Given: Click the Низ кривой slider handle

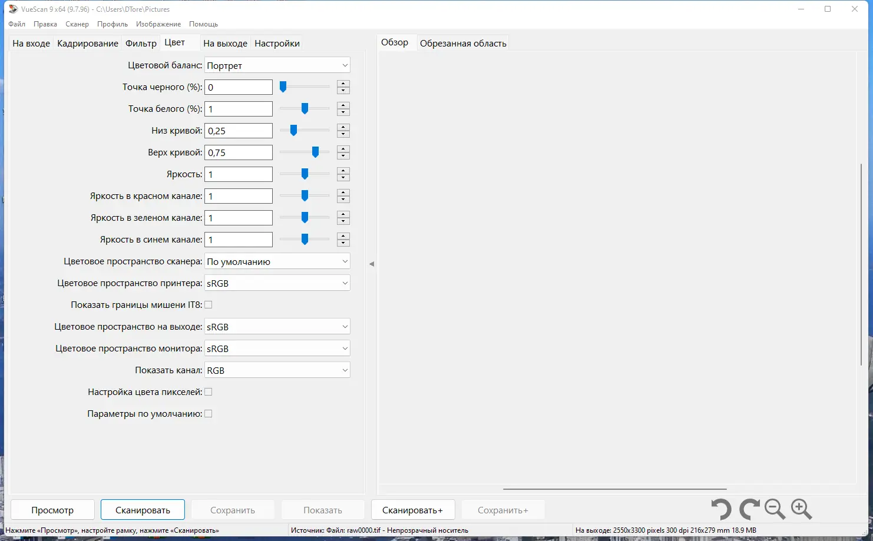Looking at the screenshot, I should coord(293,131).
